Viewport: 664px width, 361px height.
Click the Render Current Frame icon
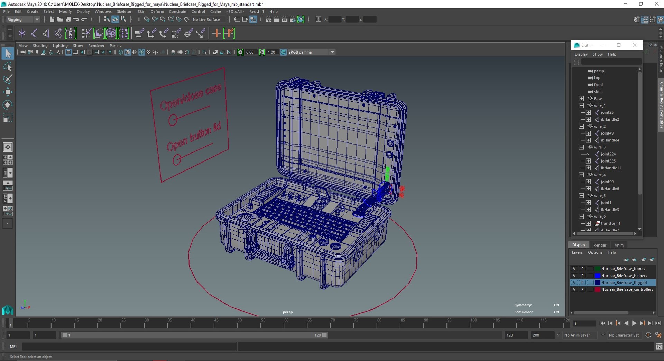click(277, 19)
